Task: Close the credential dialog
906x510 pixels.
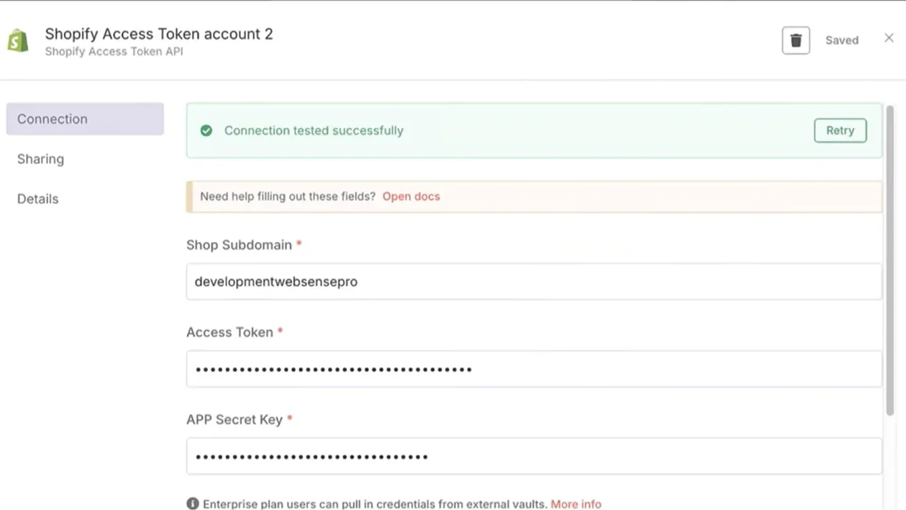Action: (x=889, y=38)
